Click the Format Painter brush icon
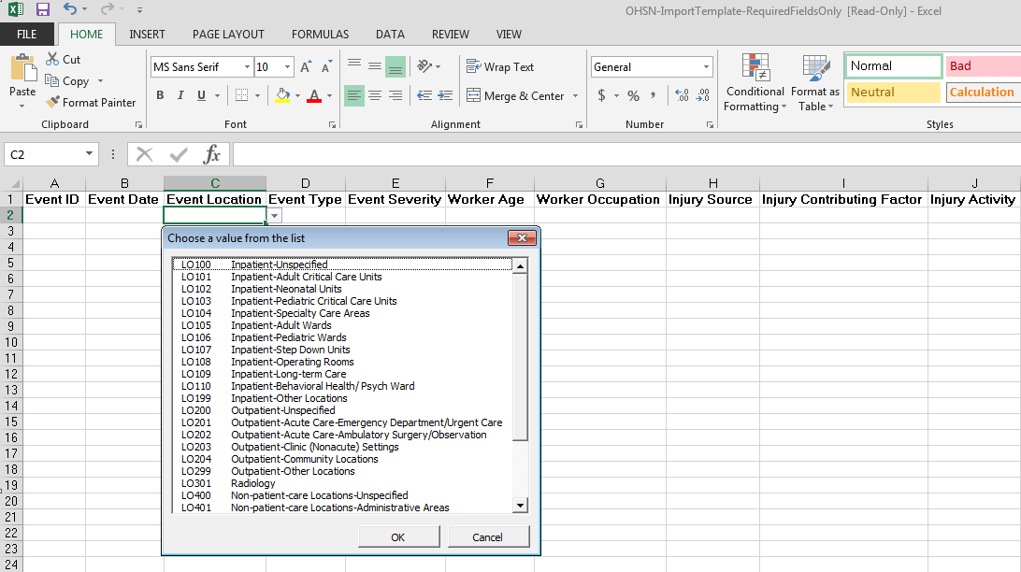Screen dimensions: 1021x572 [53, 103]
